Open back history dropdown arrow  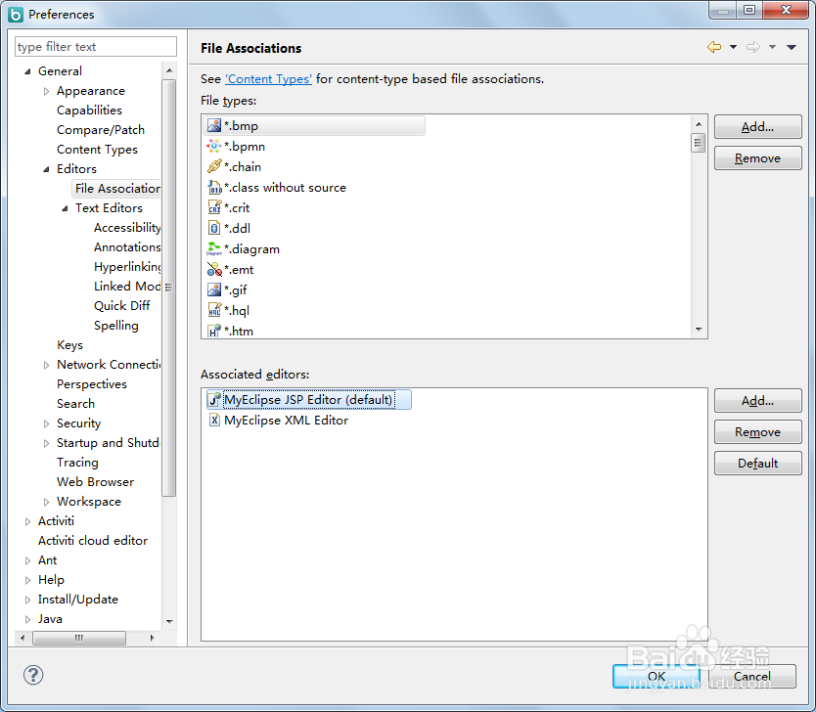coord(733,47)
